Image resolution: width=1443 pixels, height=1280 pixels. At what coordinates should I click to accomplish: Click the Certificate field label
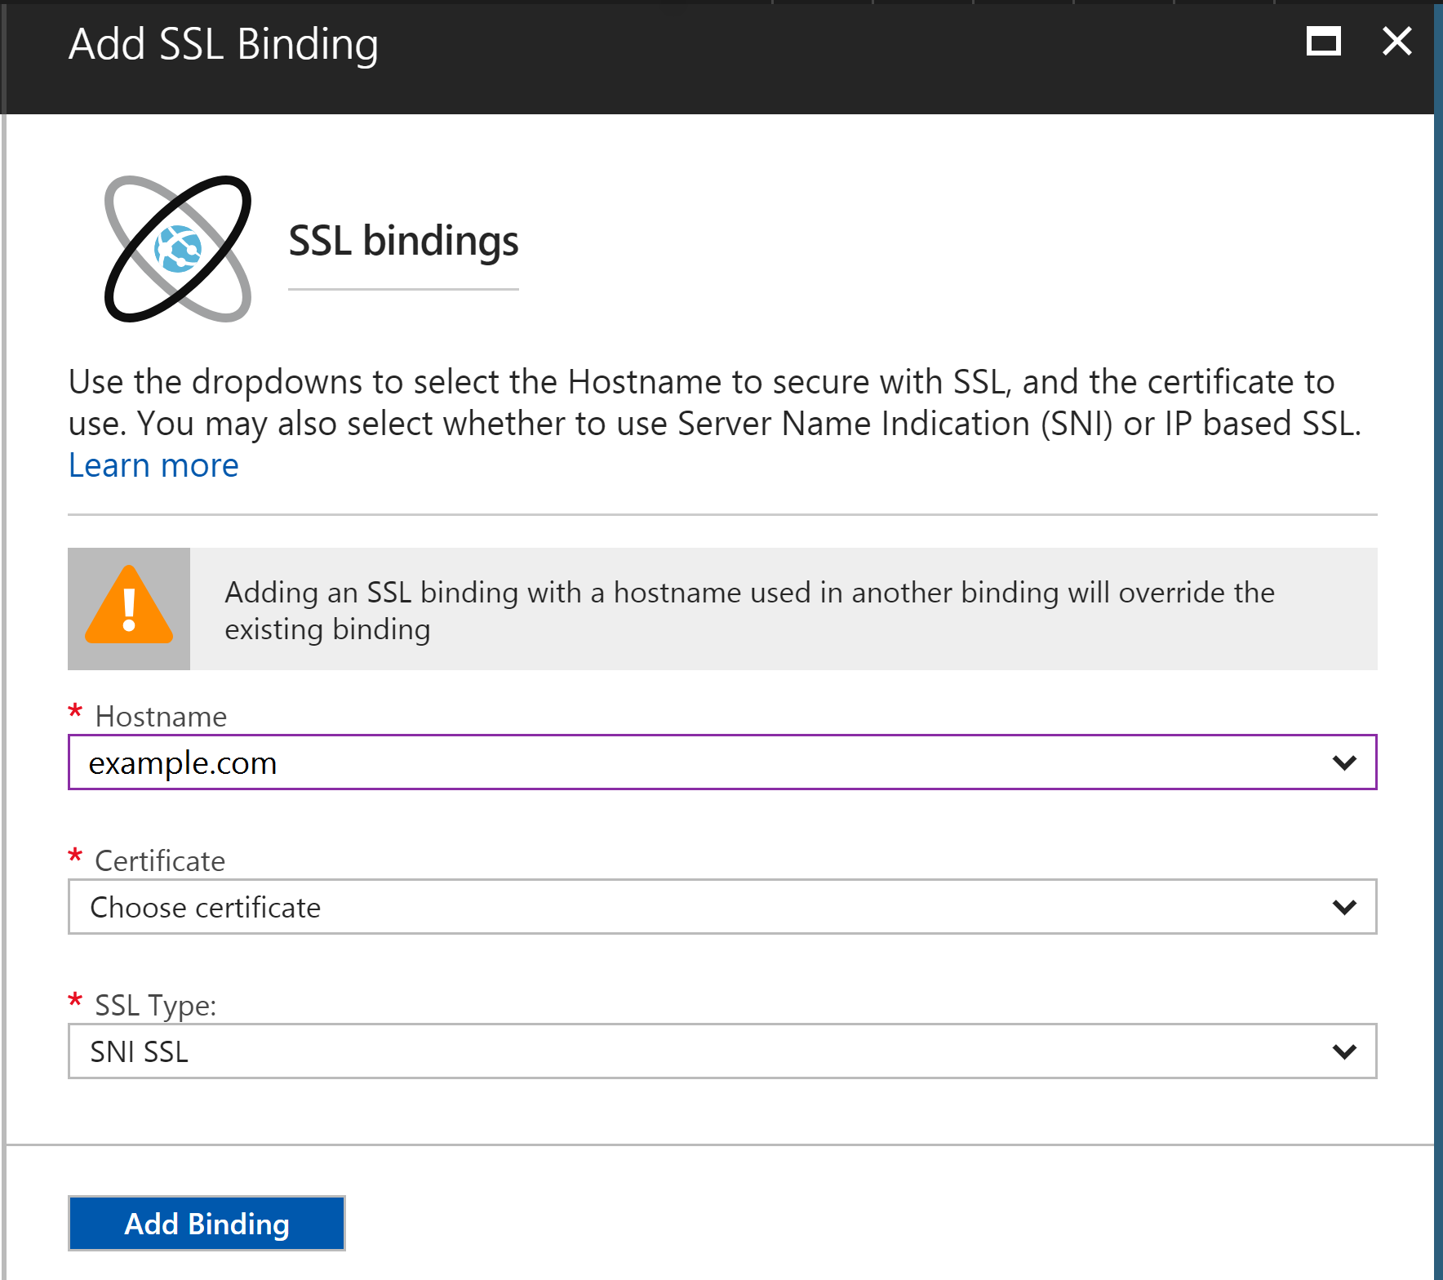click(160, 860)
